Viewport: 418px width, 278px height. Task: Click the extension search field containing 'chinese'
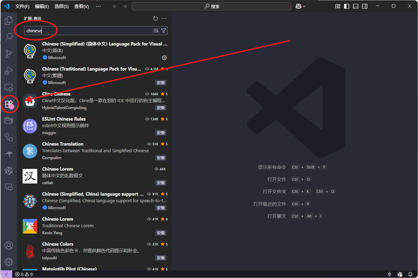coord(87,31)
